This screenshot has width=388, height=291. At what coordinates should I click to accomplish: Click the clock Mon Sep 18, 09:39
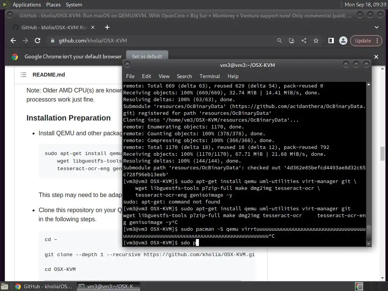(366, 5)
